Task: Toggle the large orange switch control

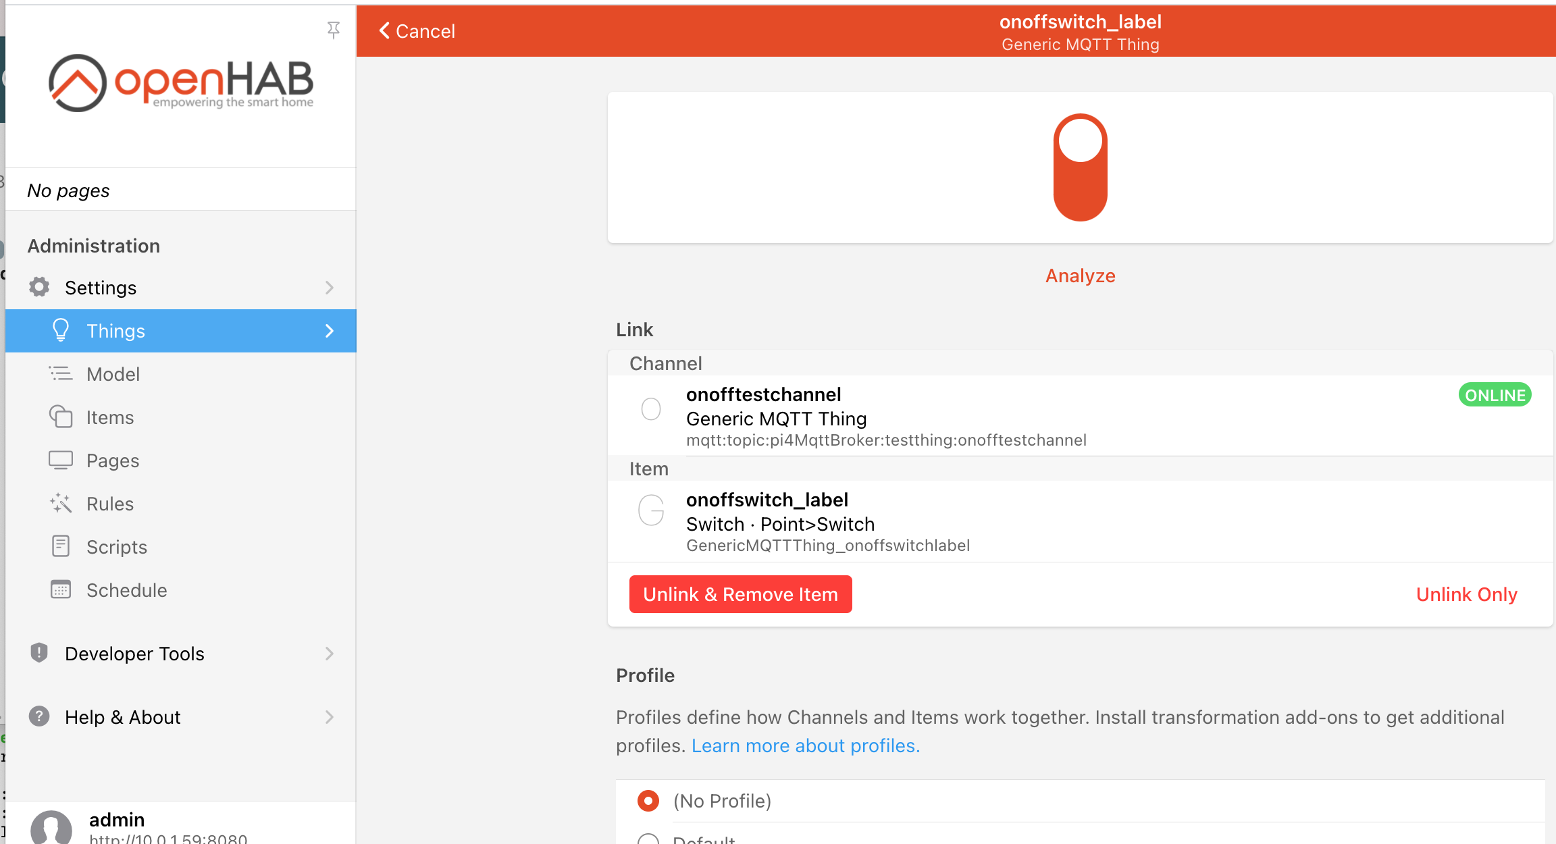Action: [1080, 167]
